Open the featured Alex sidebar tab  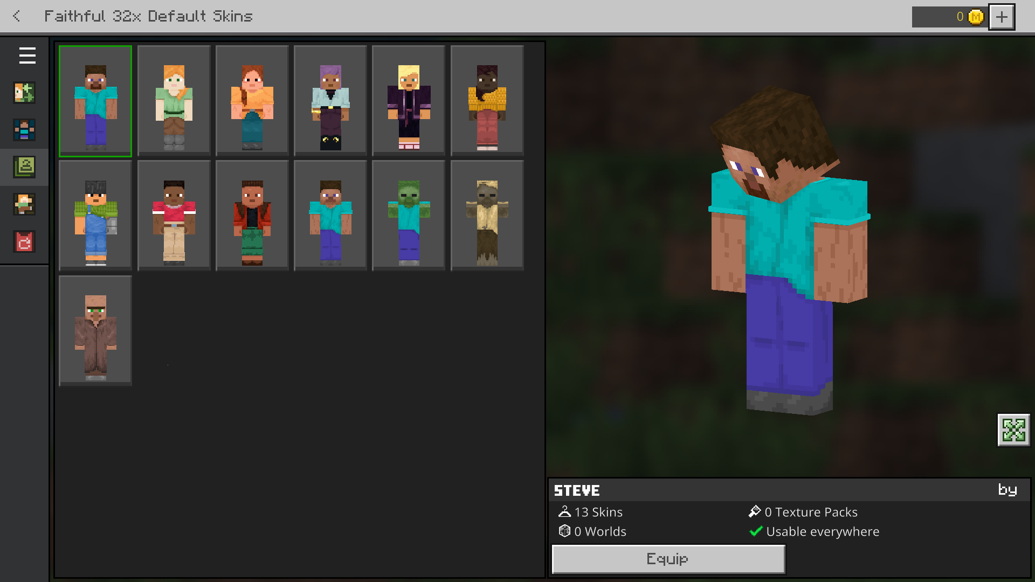24,93
